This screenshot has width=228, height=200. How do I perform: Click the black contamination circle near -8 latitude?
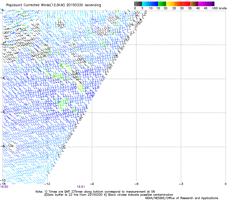point(12,146)
